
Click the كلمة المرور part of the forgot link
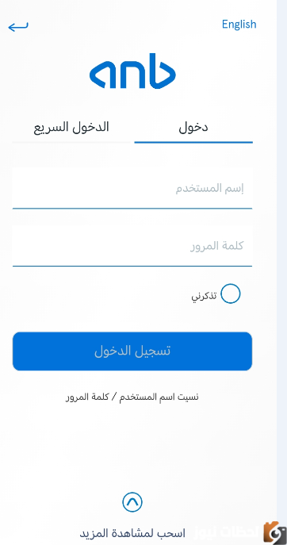(87, 397)
